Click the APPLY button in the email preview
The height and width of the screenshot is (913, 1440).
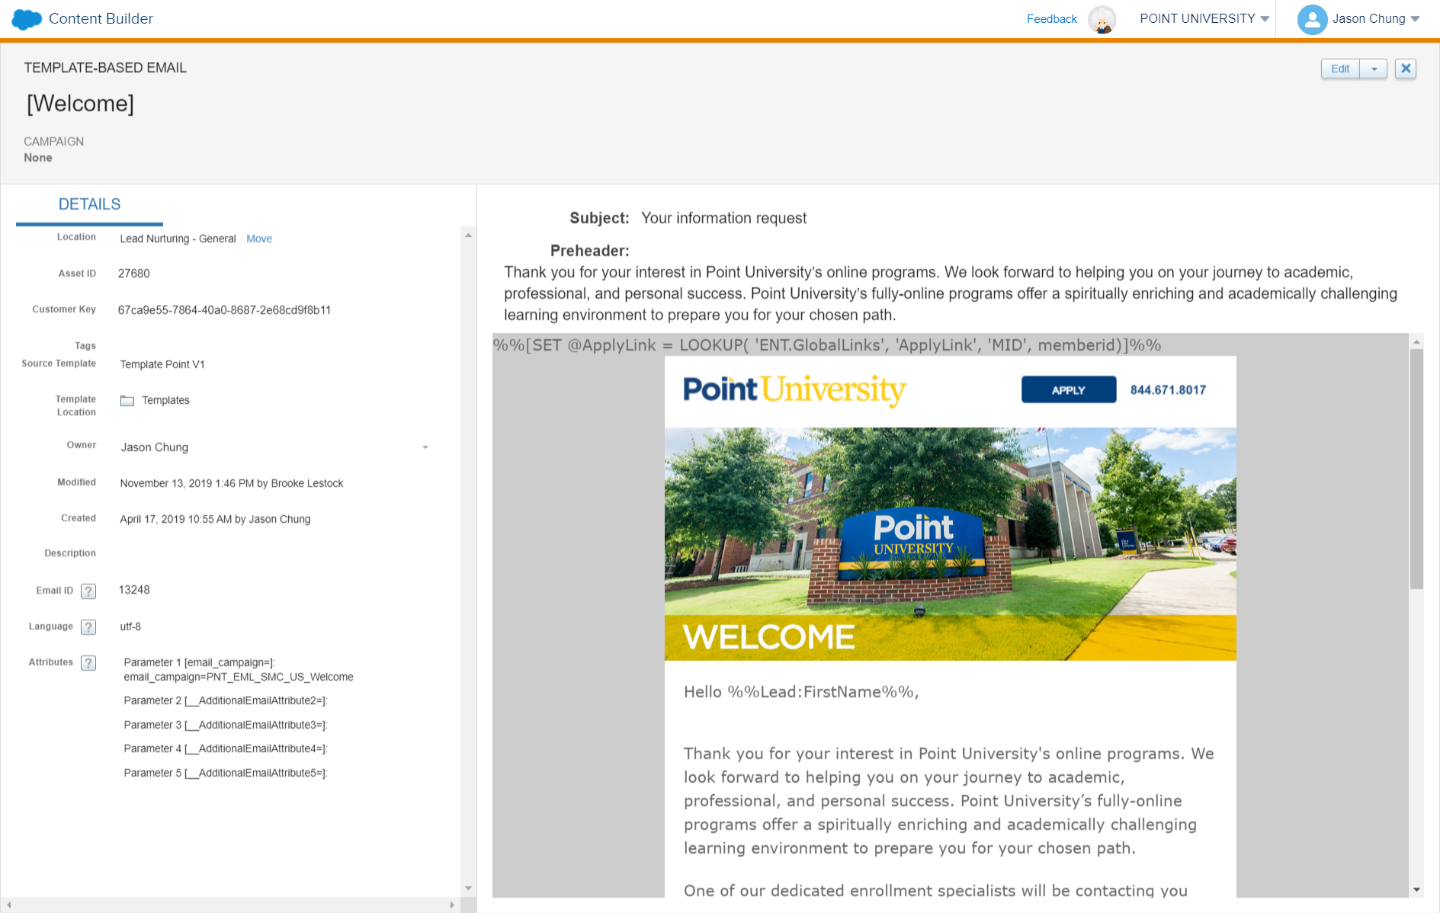[1068, 389]
